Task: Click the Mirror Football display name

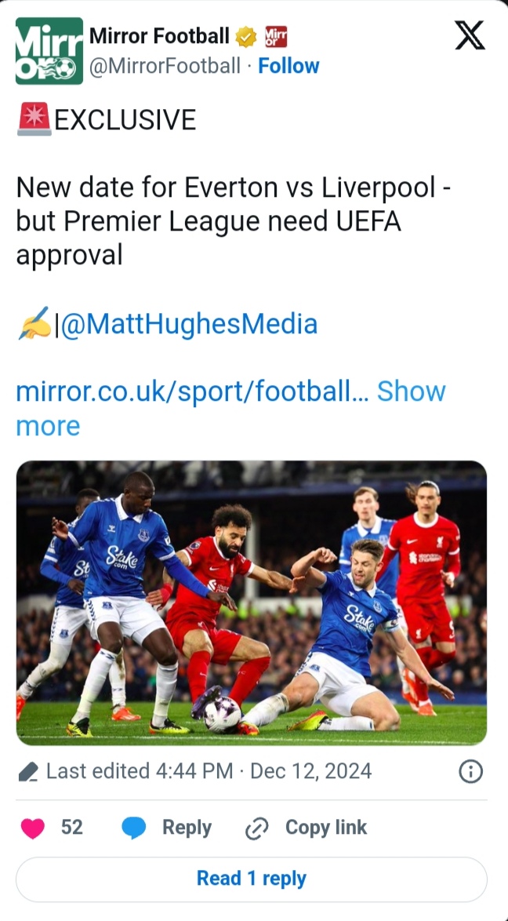Action: point(159,36)
